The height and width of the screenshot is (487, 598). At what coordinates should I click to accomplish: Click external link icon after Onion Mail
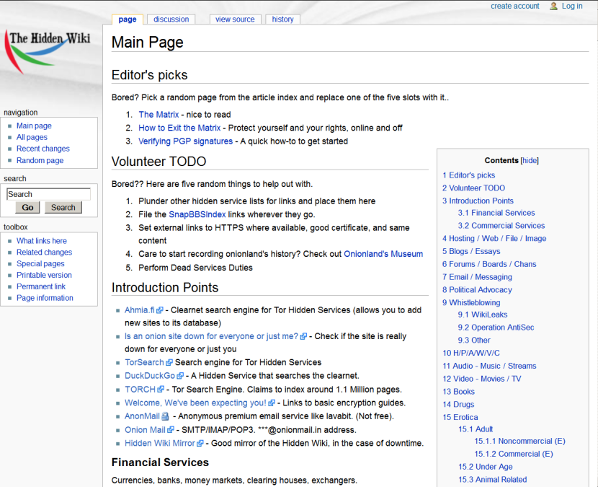point(171,430)
